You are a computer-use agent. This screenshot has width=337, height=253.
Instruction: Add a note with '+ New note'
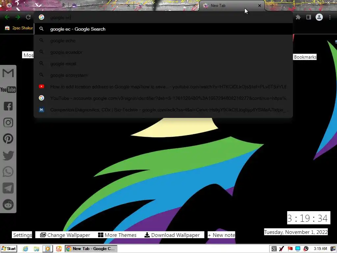pyautogui.click(x=221, y=235)
